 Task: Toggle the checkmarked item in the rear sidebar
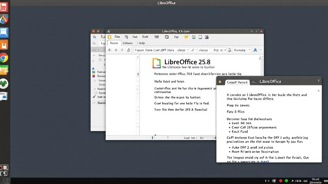[x=94, y=97]
